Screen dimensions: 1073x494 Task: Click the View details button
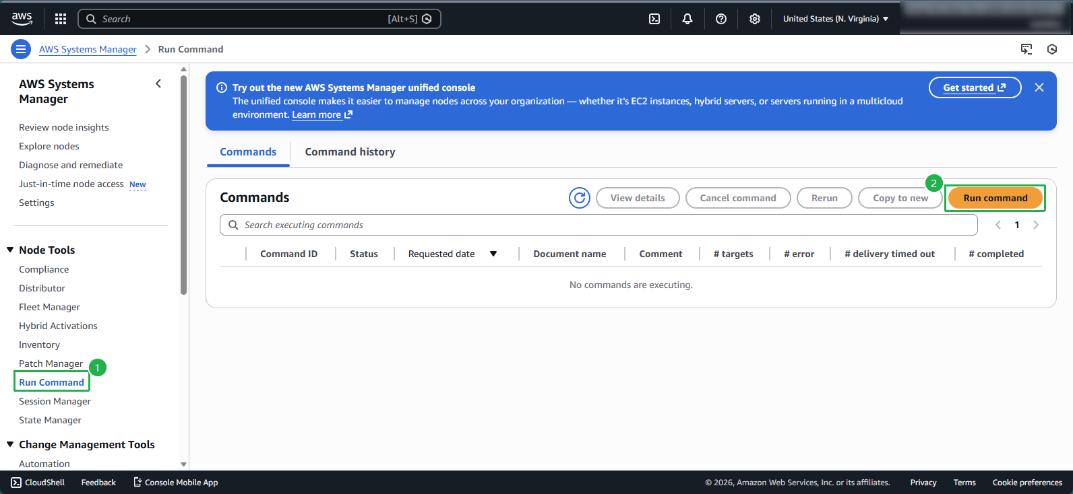[638, 198]
